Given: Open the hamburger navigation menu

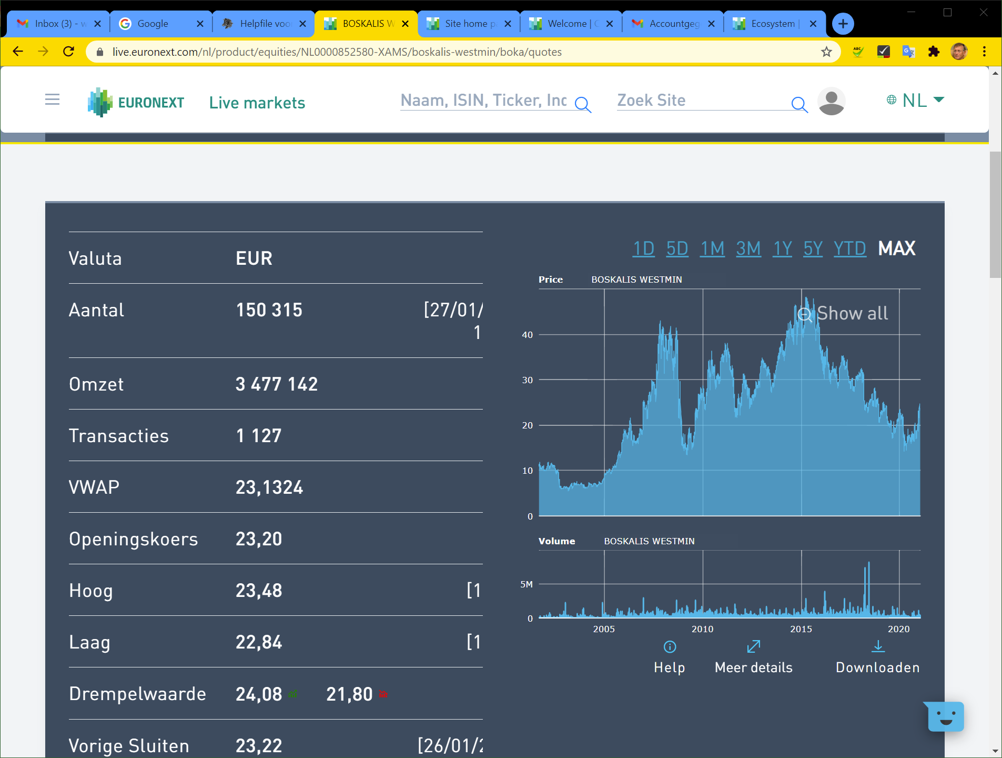Looking at the screenshot, I should click(52, 99).
